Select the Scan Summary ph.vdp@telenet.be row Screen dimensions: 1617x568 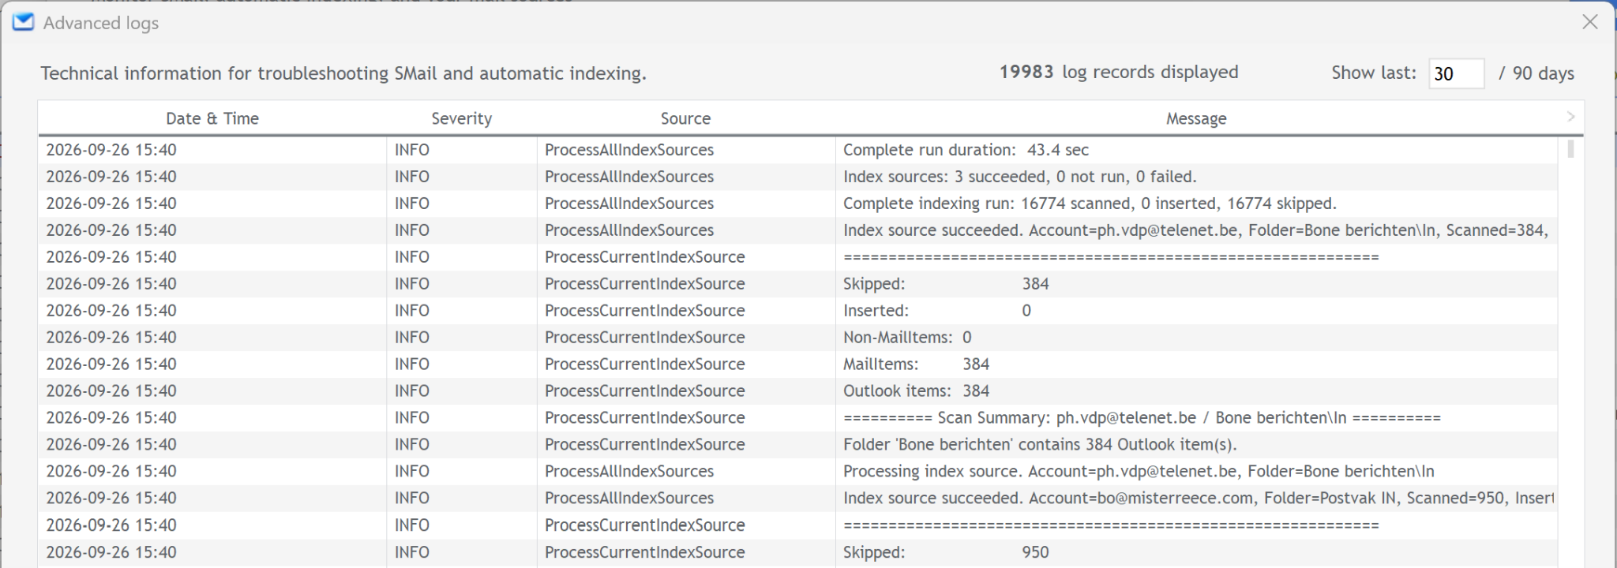pyautogui.click(x=797, y=418)
